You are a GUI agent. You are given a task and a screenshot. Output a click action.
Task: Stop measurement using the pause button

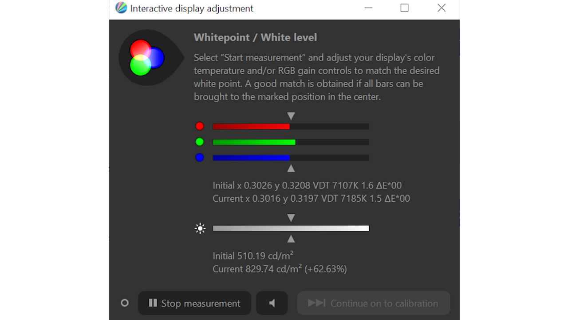click(x=194, y=303)
